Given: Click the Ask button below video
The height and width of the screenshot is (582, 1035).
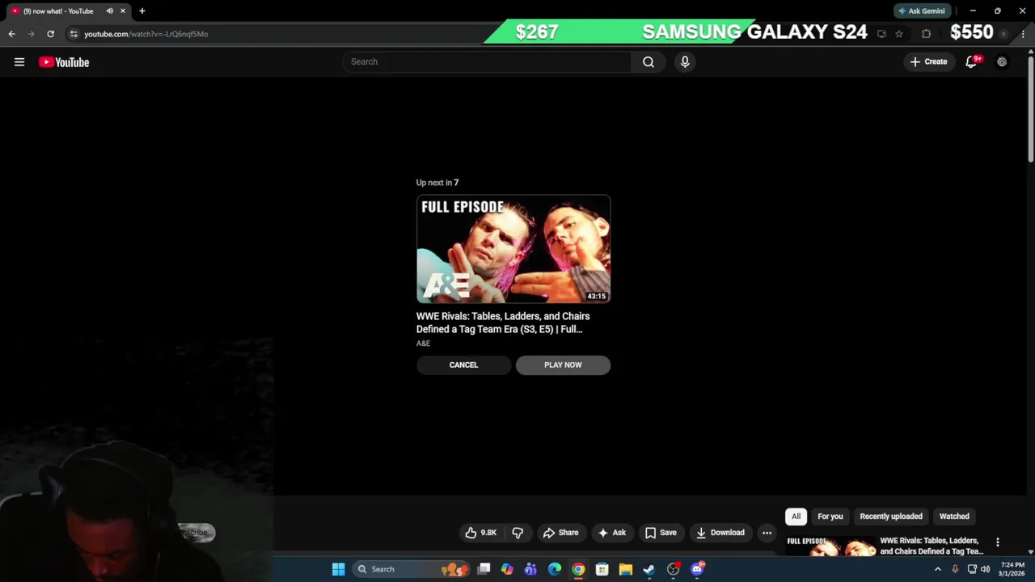Looking at the screenshot, I should 611,533.
